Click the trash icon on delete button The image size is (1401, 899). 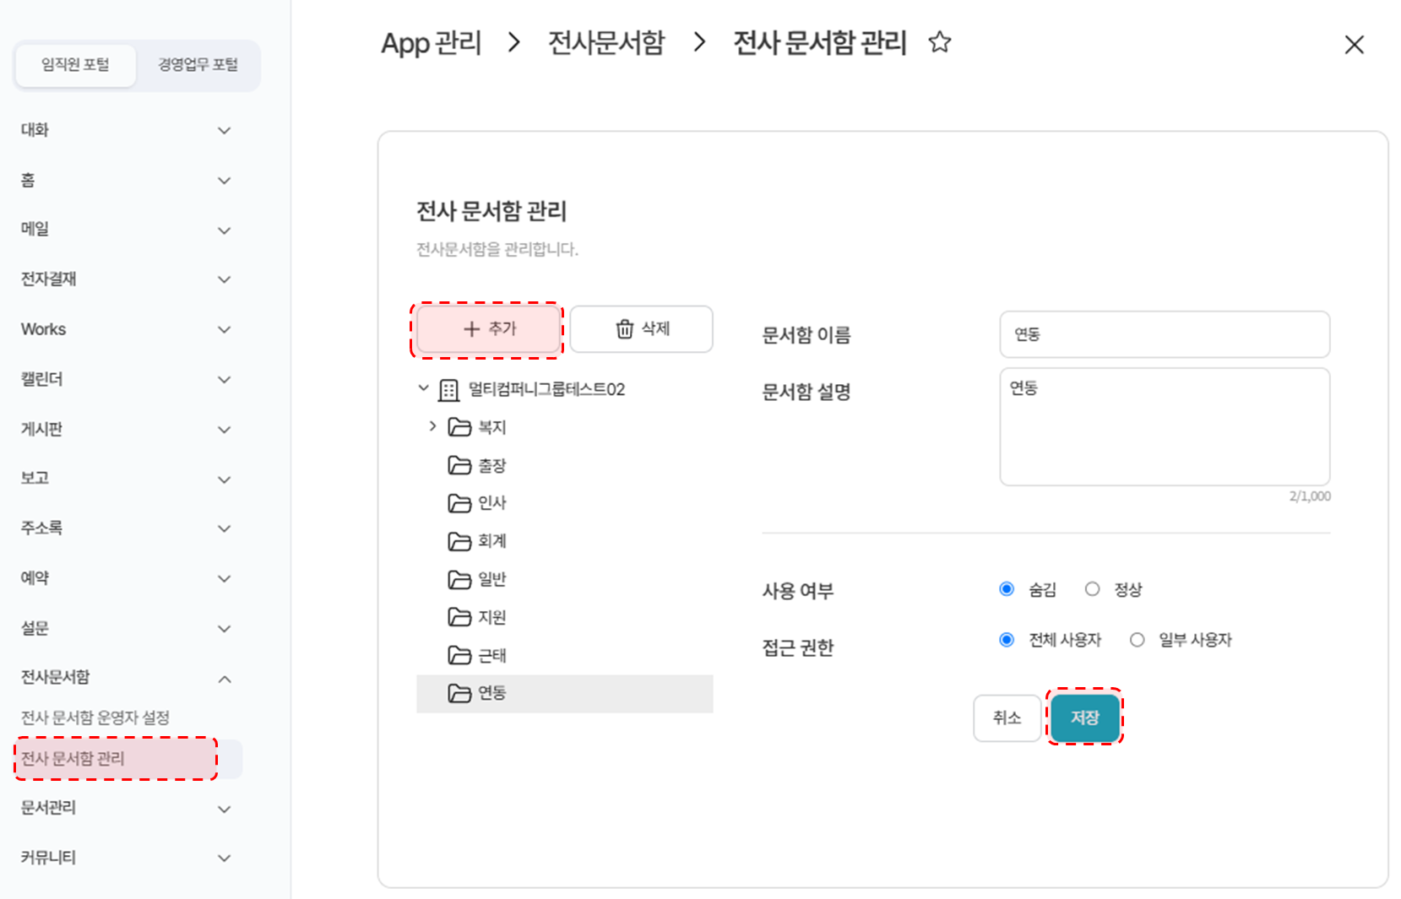[625, 329]
